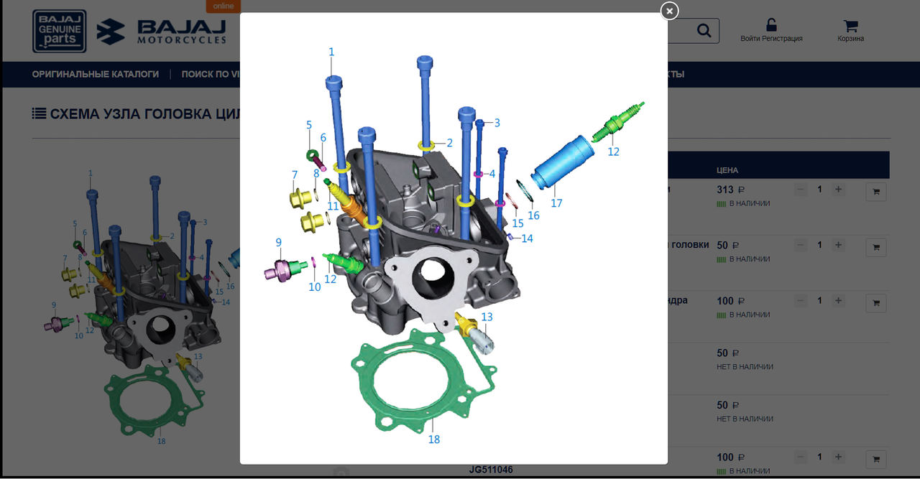Open the login lock icon
The image size is (920, 479).
point(771,25)
